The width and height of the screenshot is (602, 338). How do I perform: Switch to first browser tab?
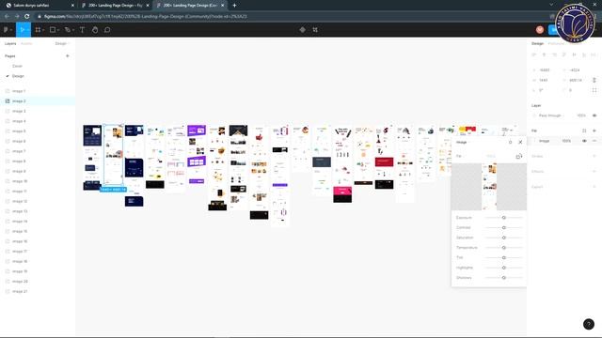[40, 6]
